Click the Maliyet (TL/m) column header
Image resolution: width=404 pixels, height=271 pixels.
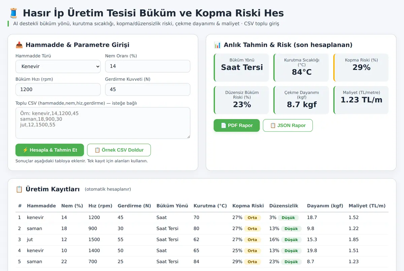(367, 206)
